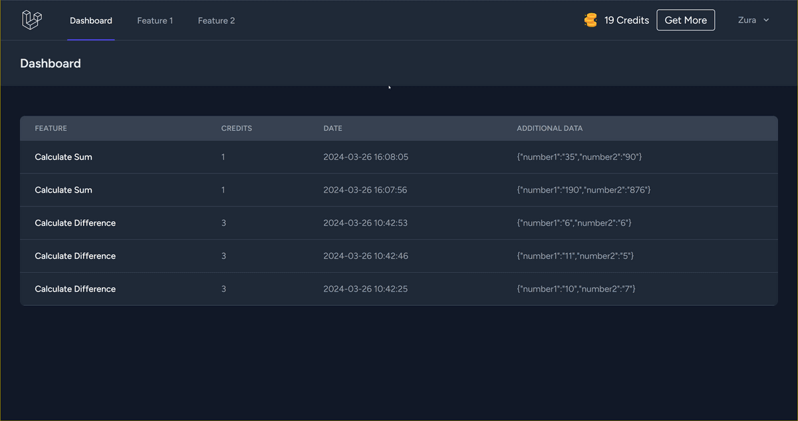
Task: Click the DATE column header
Action: tap(332, 128)
